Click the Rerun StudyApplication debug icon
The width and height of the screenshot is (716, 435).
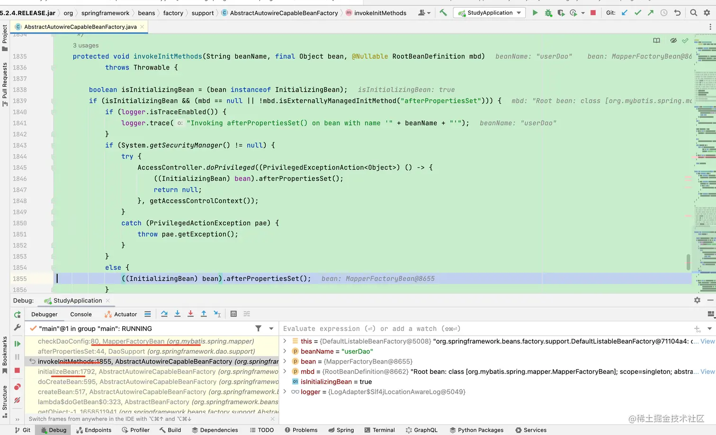(18, 315)
